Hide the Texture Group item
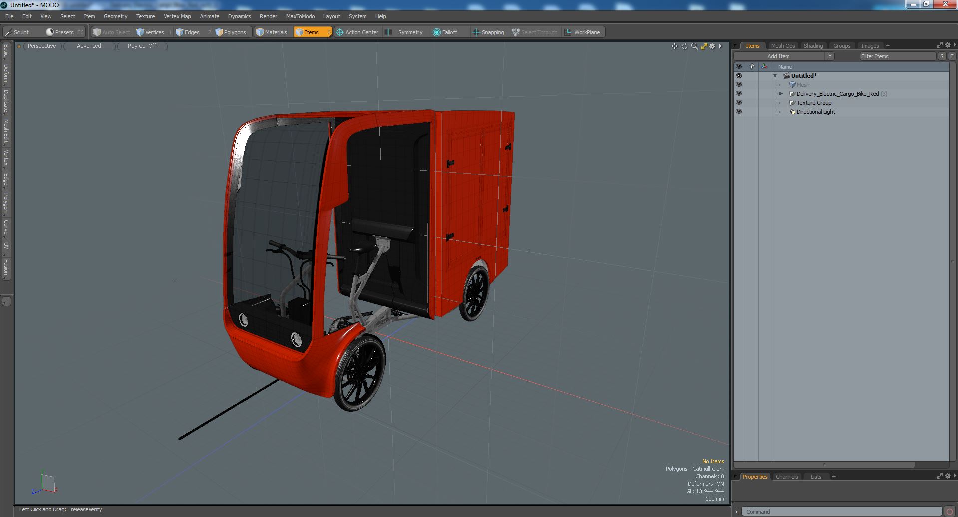 [x=739, y=103]
